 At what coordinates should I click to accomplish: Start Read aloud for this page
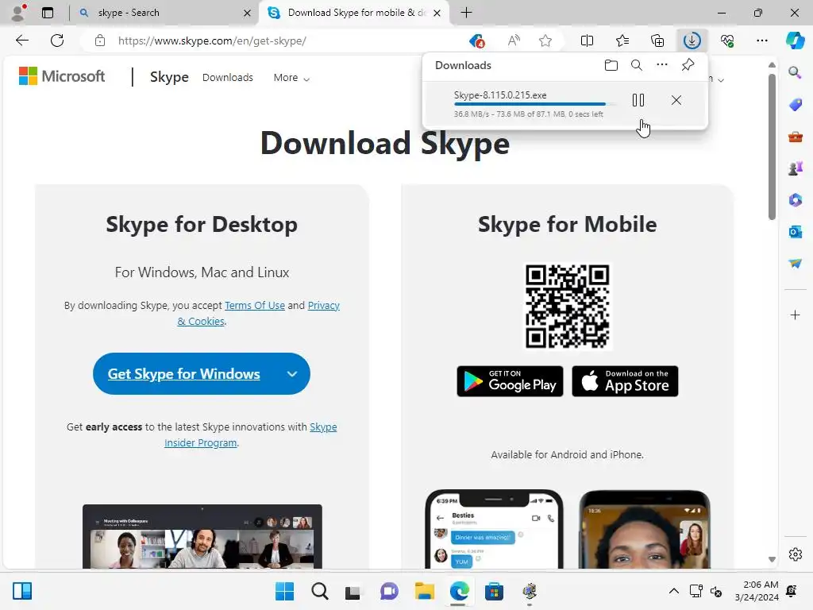click(514, 41)
